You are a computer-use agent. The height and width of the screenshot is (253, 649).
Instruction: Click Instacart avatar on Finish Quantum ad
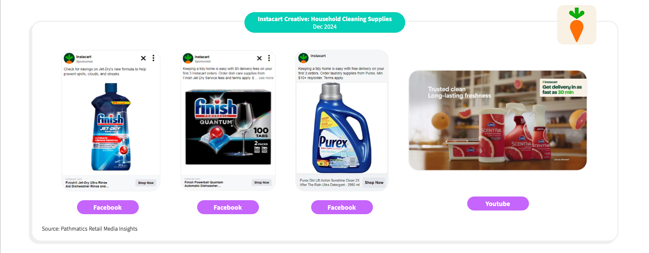pyautogui.click(x=188, y=58)
